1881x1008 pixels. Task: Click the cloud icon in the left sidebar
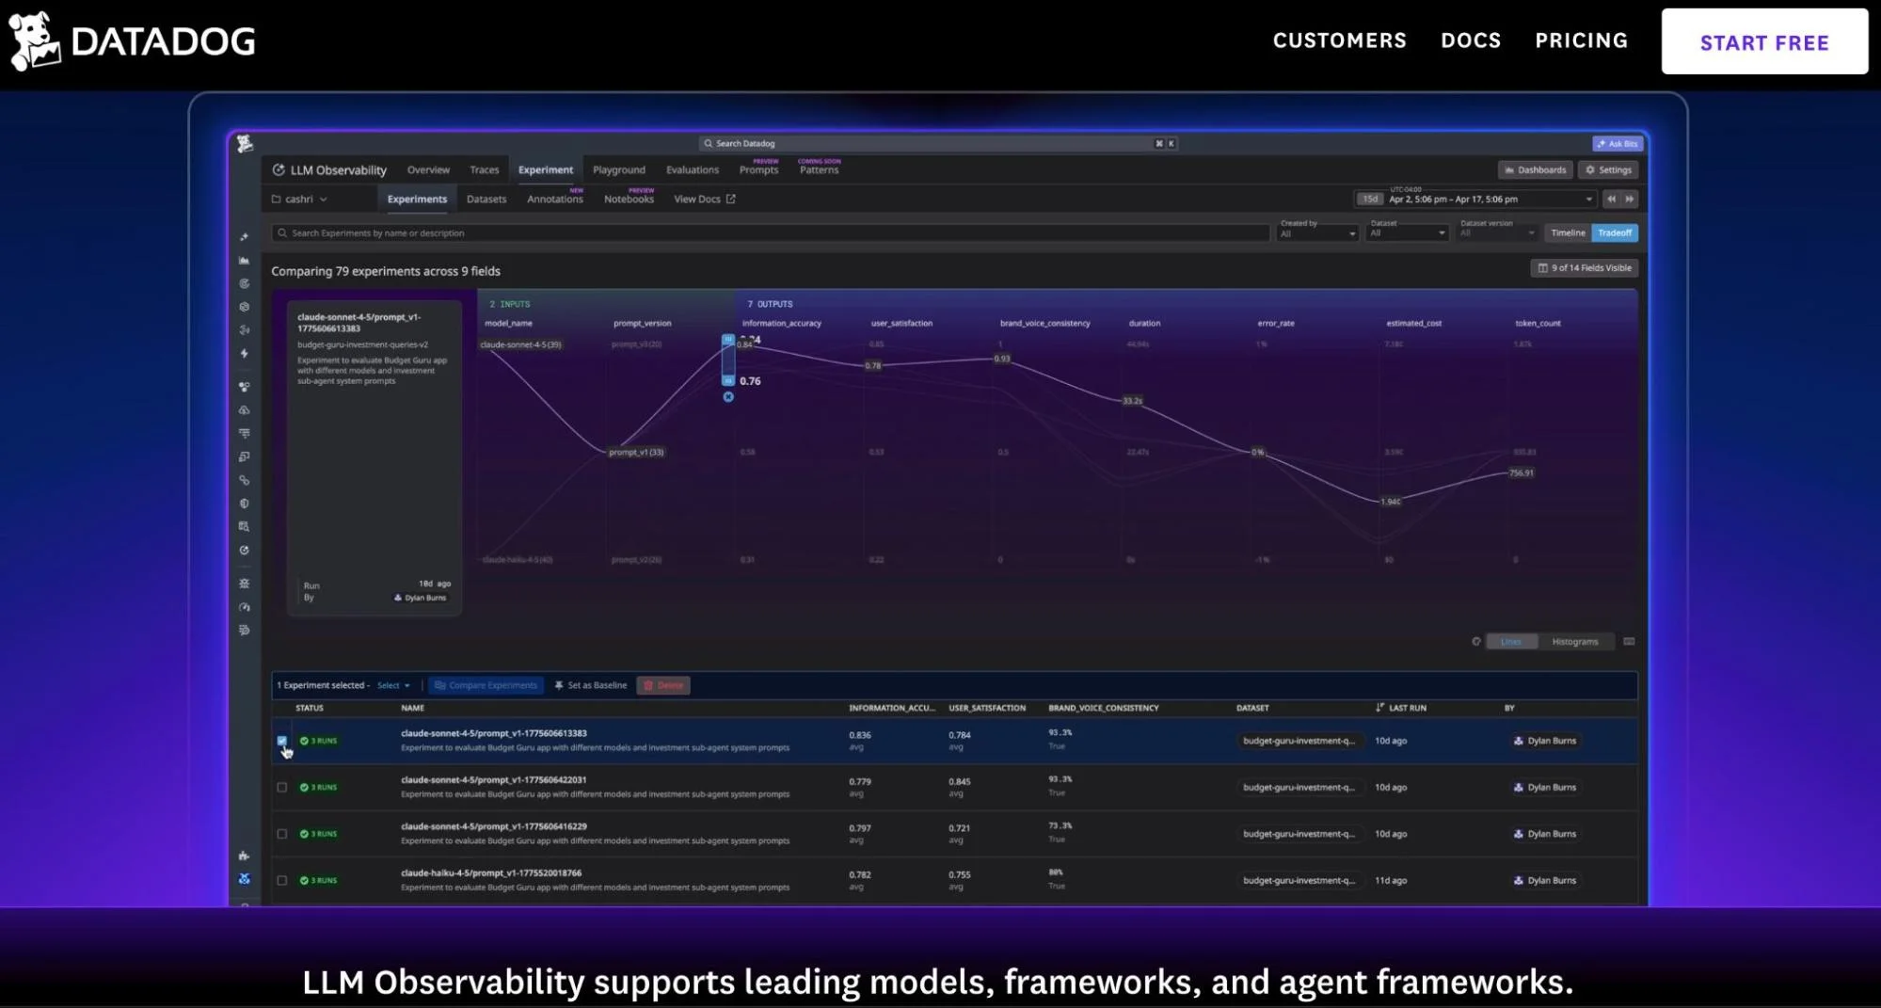[x=244, y=410]
